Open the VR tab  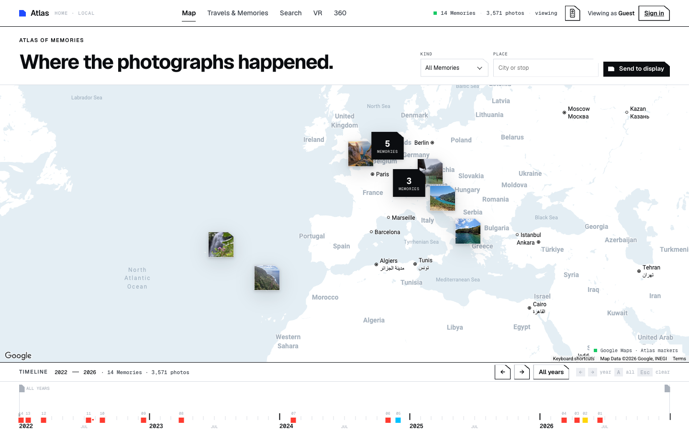coord(318,13)
